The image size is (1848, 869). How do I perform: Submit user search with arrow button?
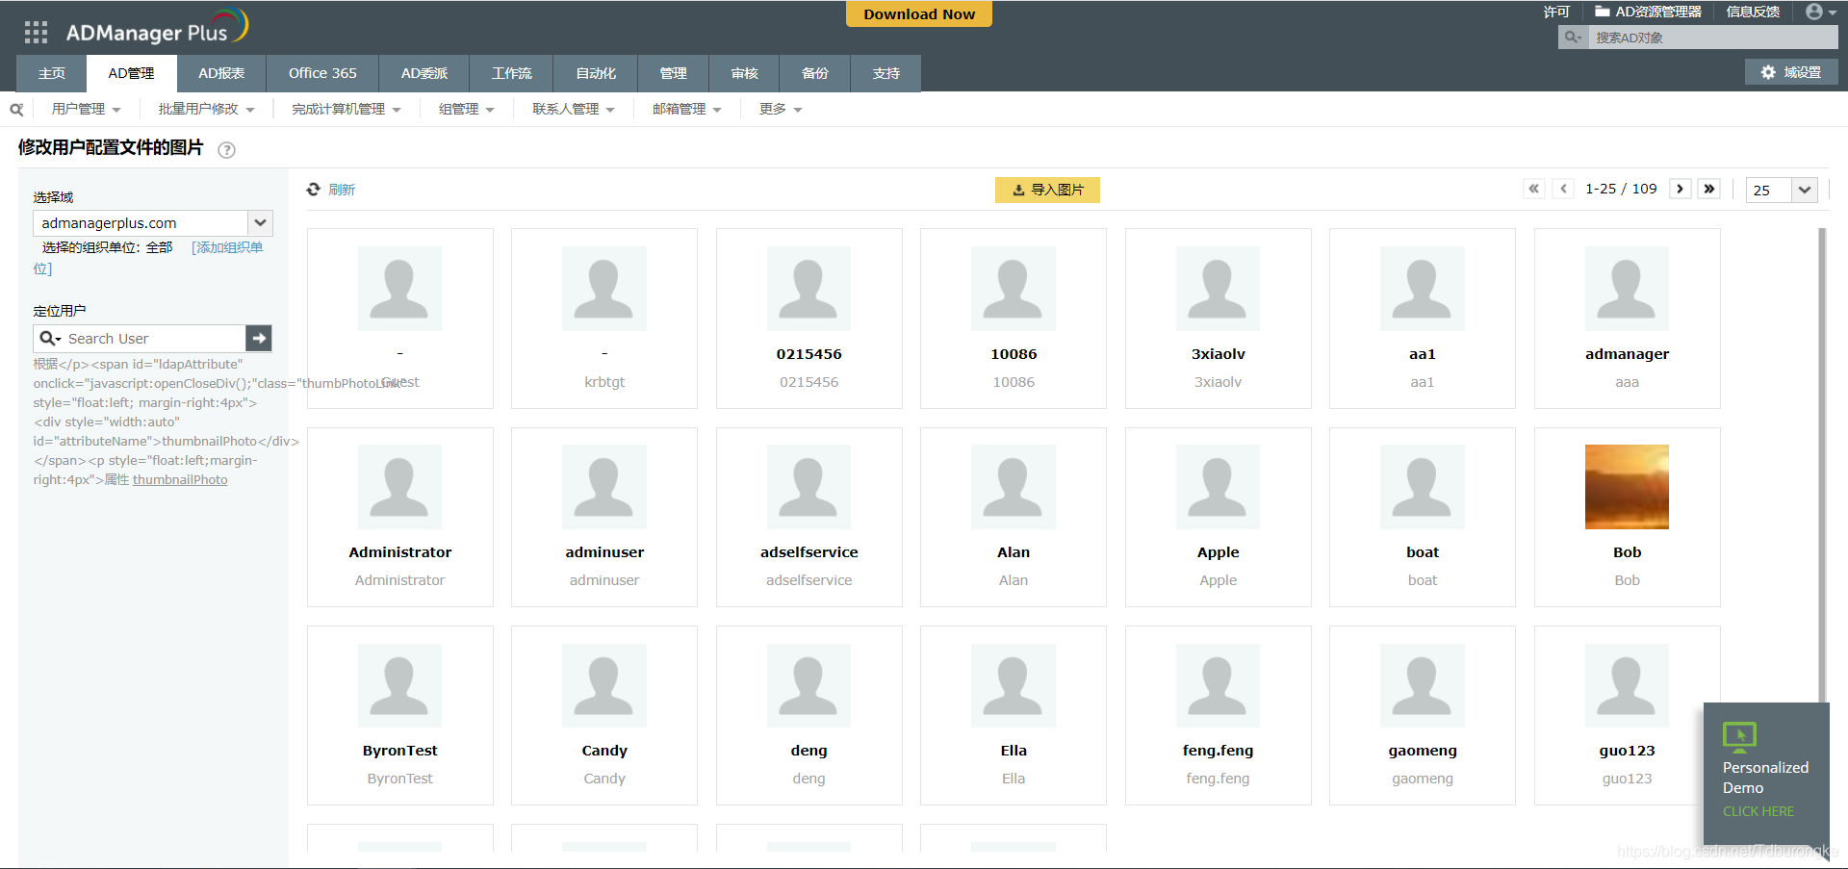(x=259, y=339)
